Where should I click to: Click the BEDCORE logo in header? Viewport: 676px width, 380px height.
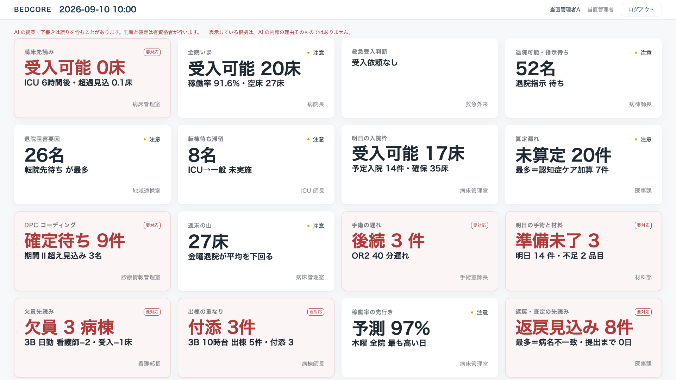[x=32, y=9]
